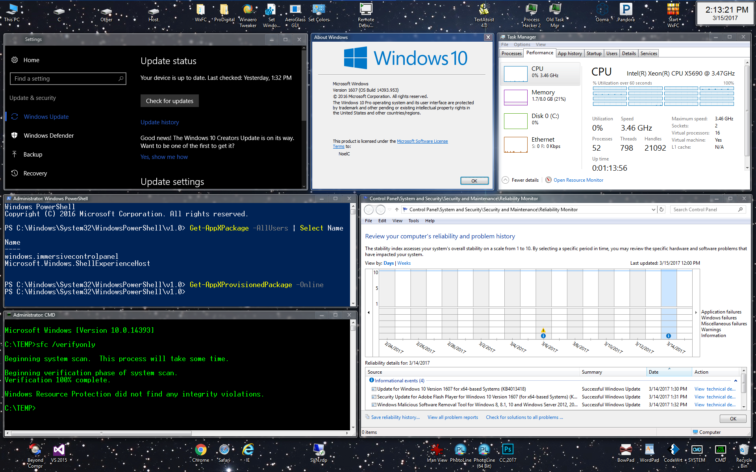Click OK button in Reliability Monitor
This screenshot has height=472, width=756.
(733, 419)
